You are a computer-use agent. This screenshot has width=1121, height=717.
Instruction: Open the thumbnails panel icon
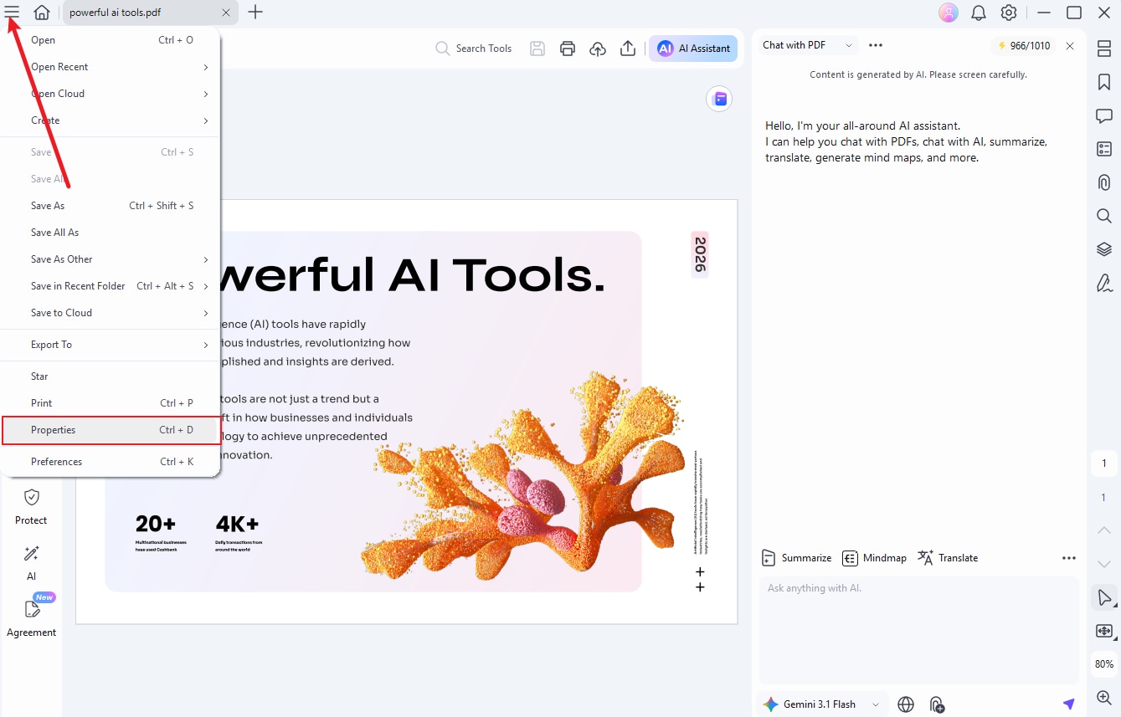click(1104, 49)
